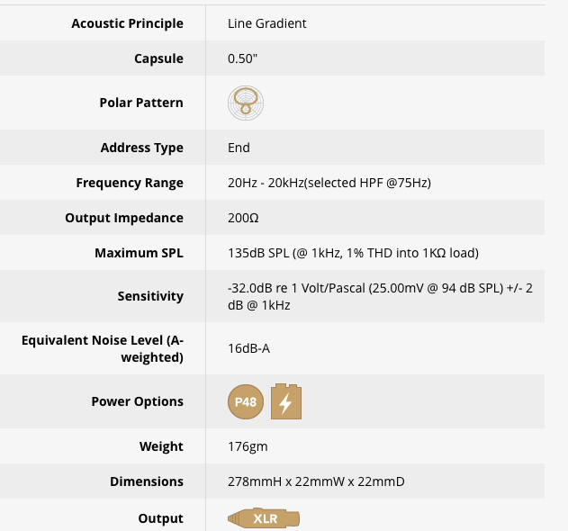Click the Line Gradient value
Viewport: 568px width, 531px height.
point(267,23)
